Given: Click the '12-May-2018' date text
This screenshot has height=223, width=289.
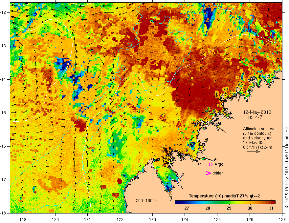Looking at the screenshot, I should coord(257,112).
